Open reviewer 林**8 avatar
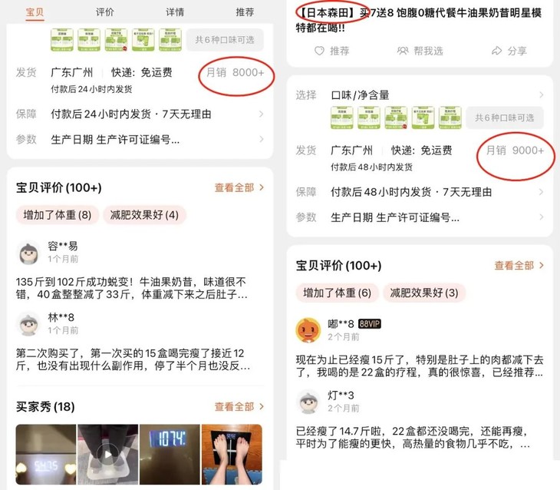560x490 pixels. [x=29, y=324]
